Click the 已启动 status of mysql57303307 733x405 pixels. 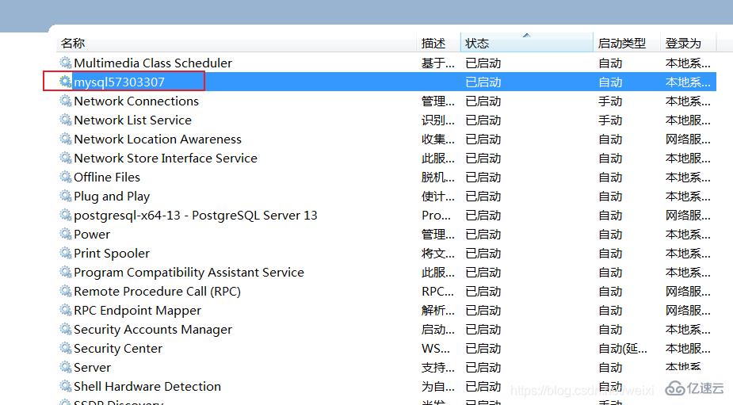(x=483, y=82)
